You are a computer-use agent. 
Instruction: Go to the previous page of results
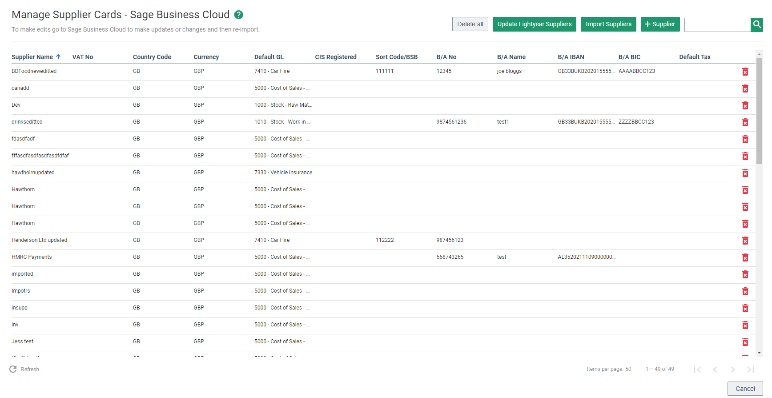pyautogui.click(x=715, y=370)
